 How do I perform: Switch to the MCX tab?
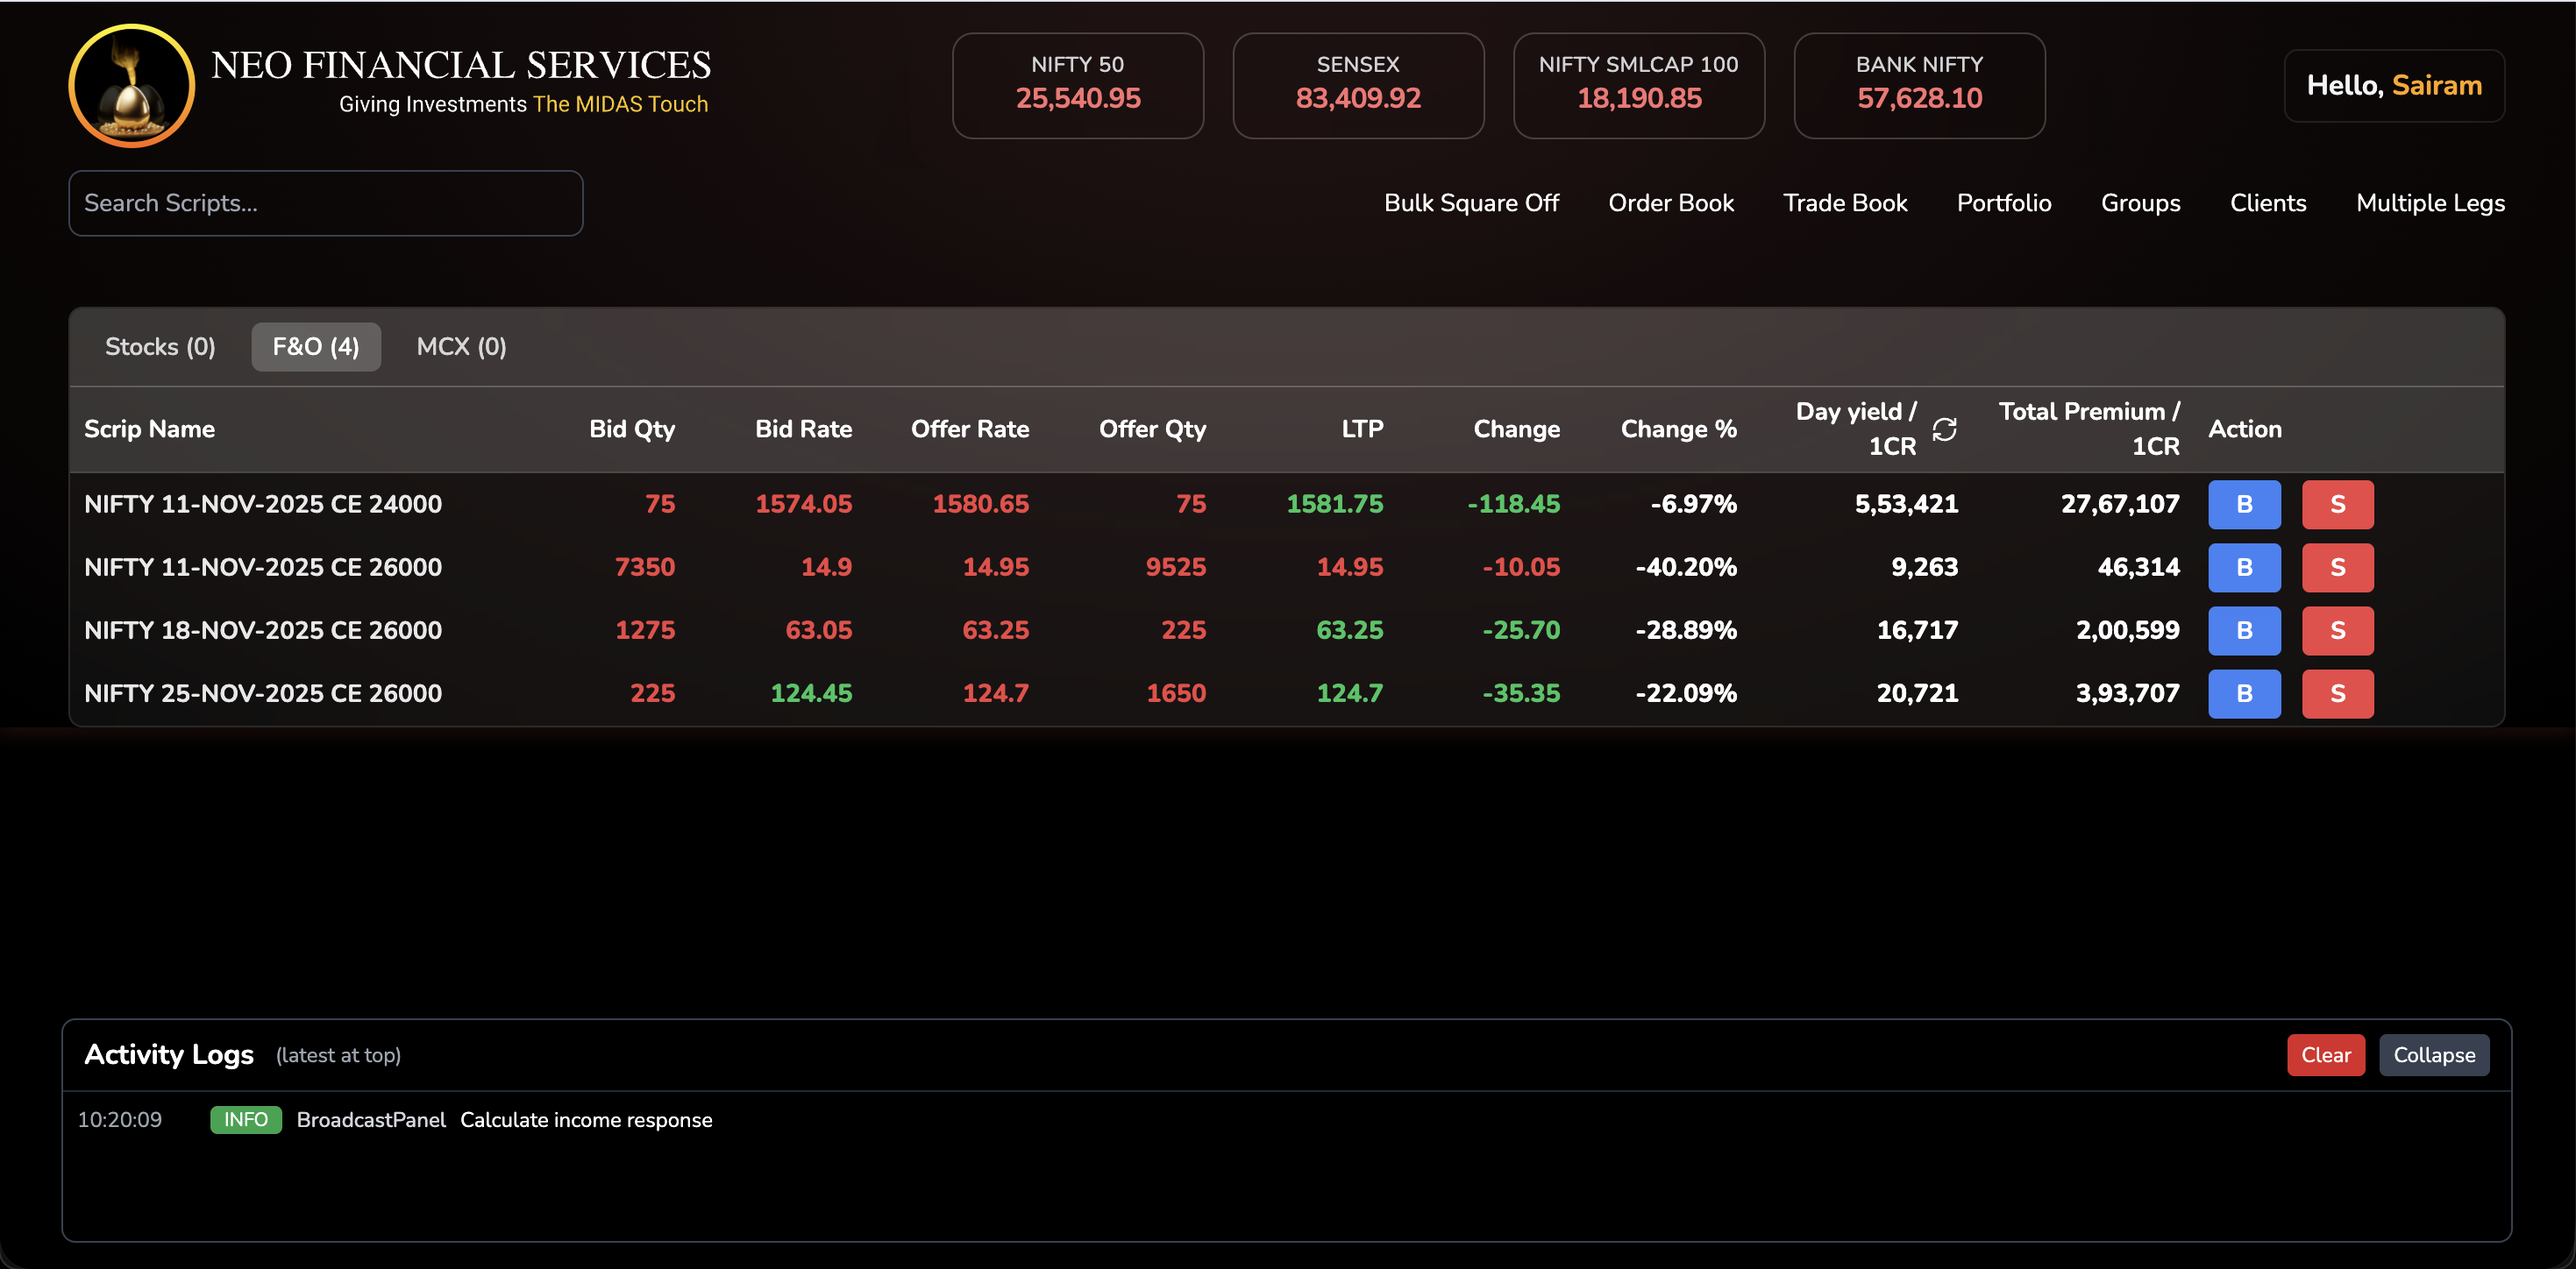(460, 347)
